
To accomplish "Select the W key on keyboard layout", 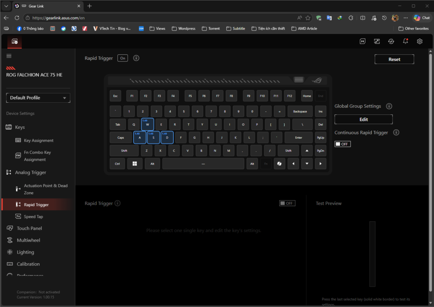I will (147, 125).
